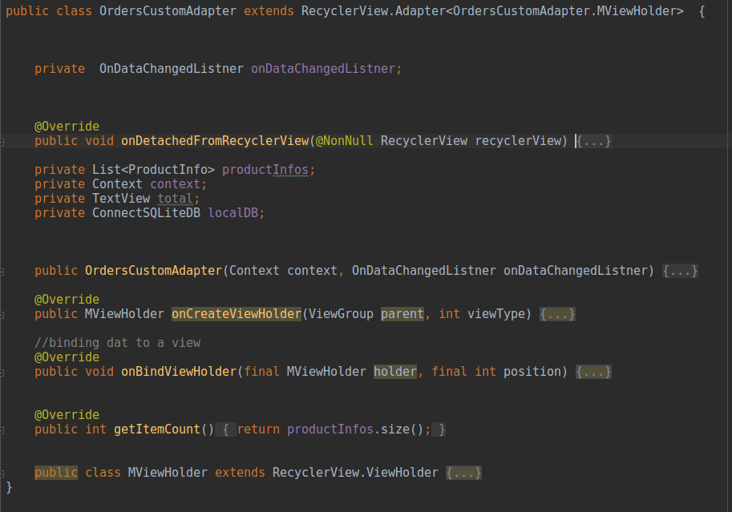The image size is (732, 512).
Task: Click gutter fold marker beside MViewHolder class line
Action: coord(2,474)
